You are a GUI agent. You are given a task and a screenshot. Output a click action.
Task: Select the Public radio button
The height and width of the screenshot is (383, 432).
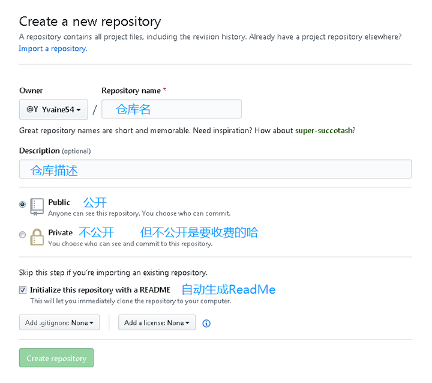point(22,204)
